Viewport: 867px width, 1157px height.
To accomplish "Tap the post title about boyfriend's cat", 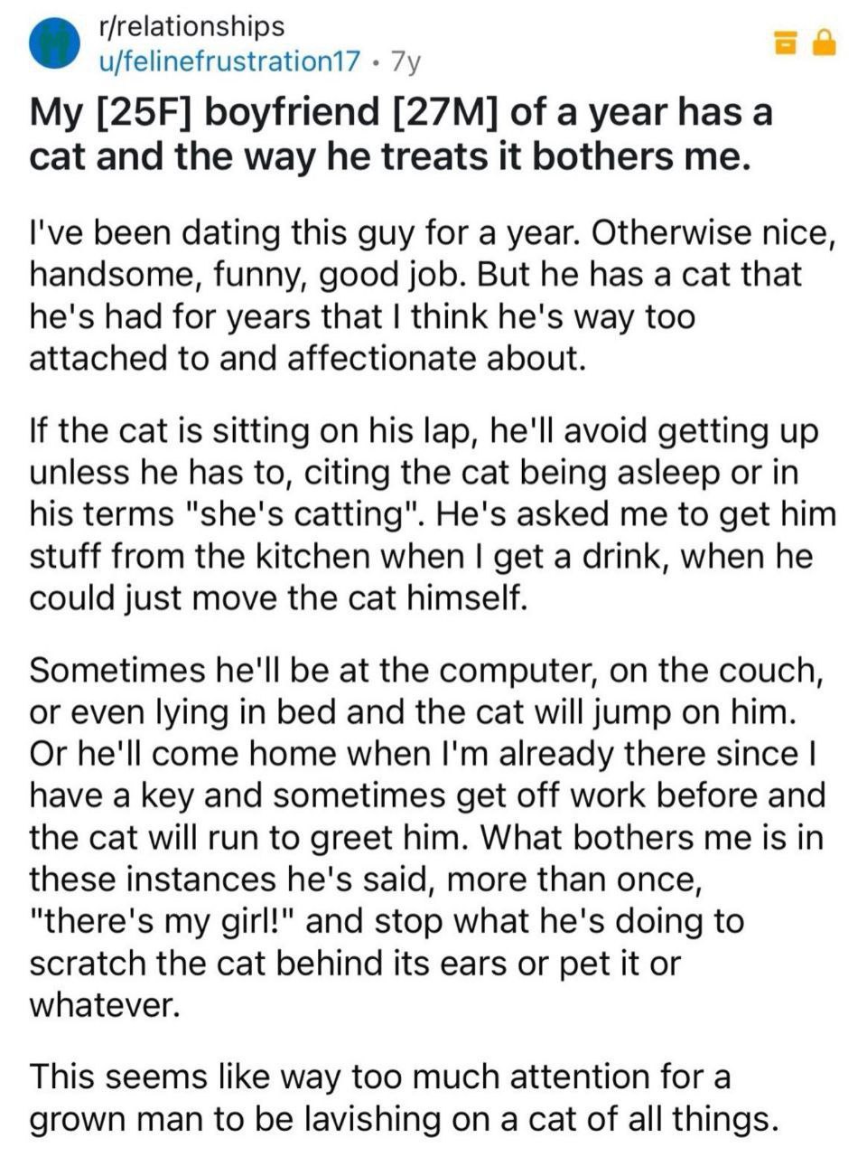I will [x=402, y=135].
